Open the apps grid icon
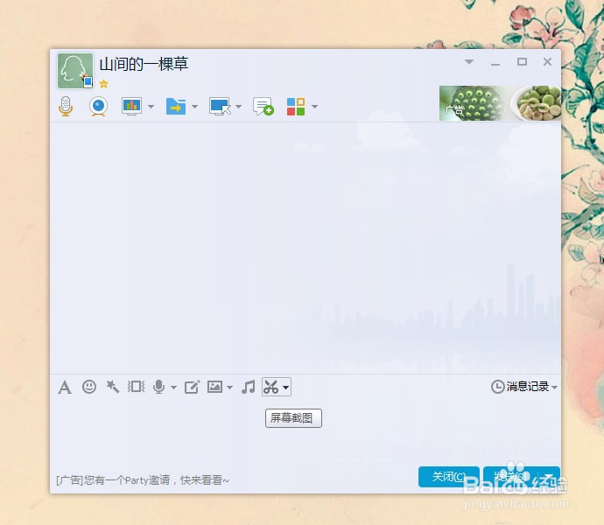Screen dimensions: 604x525 [x=296, y=106]
